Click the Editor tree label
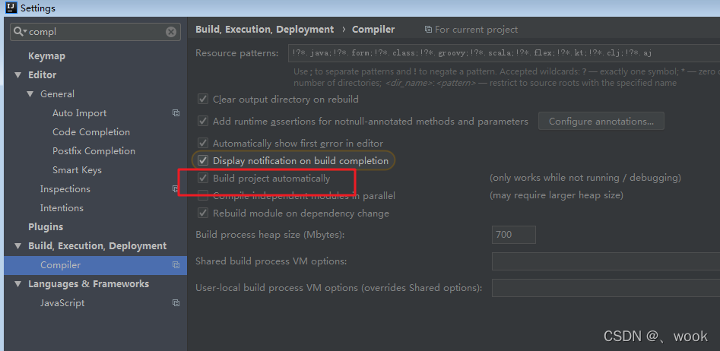This screenshot has width=720, height=351. (43, 74)
